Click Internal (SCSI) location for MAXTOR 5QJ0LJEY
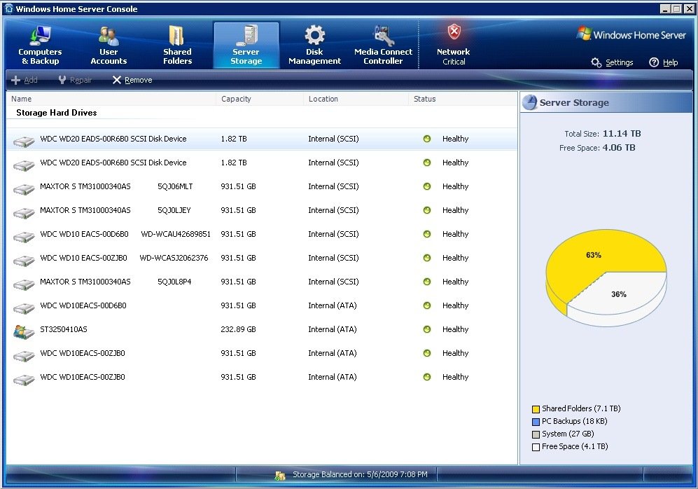 (333, 210)
